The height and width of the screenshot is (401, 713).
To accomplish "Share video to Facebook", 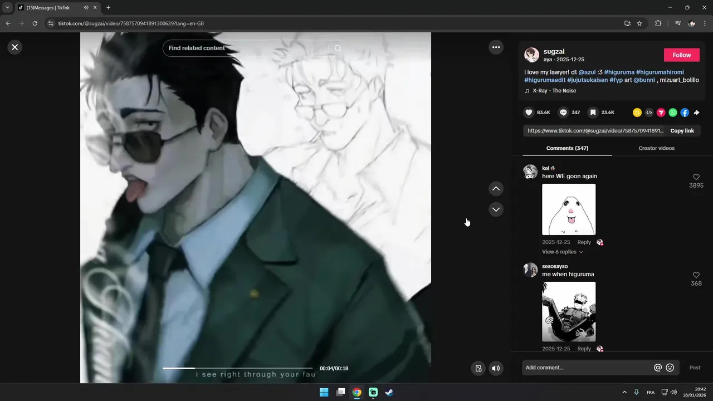I will click(685, 113).
